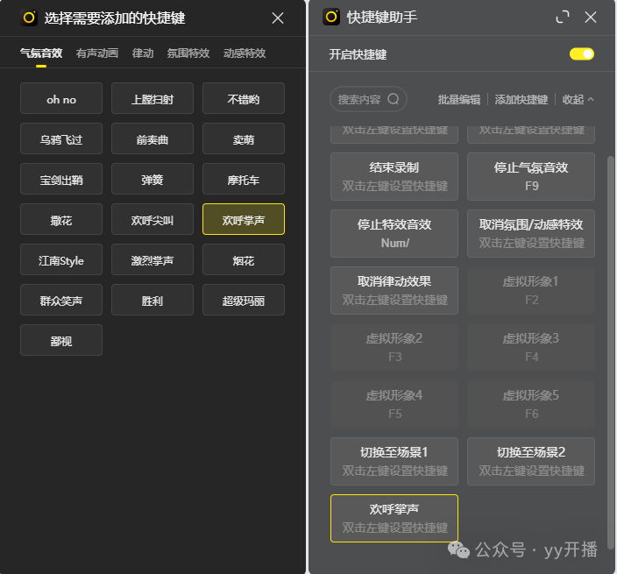Screen dimensions: 617x574
Task: Click the 添加快捷键 link
Action: (521, 100)
